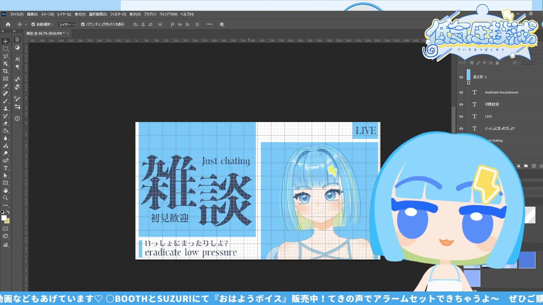Hide the 初見歓迎 text layer

461,104
